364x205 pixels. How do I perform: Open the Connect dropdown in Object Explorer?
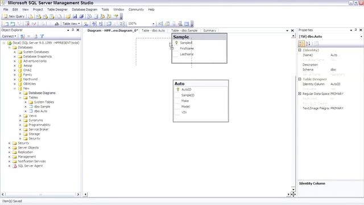tap(9, 36)
